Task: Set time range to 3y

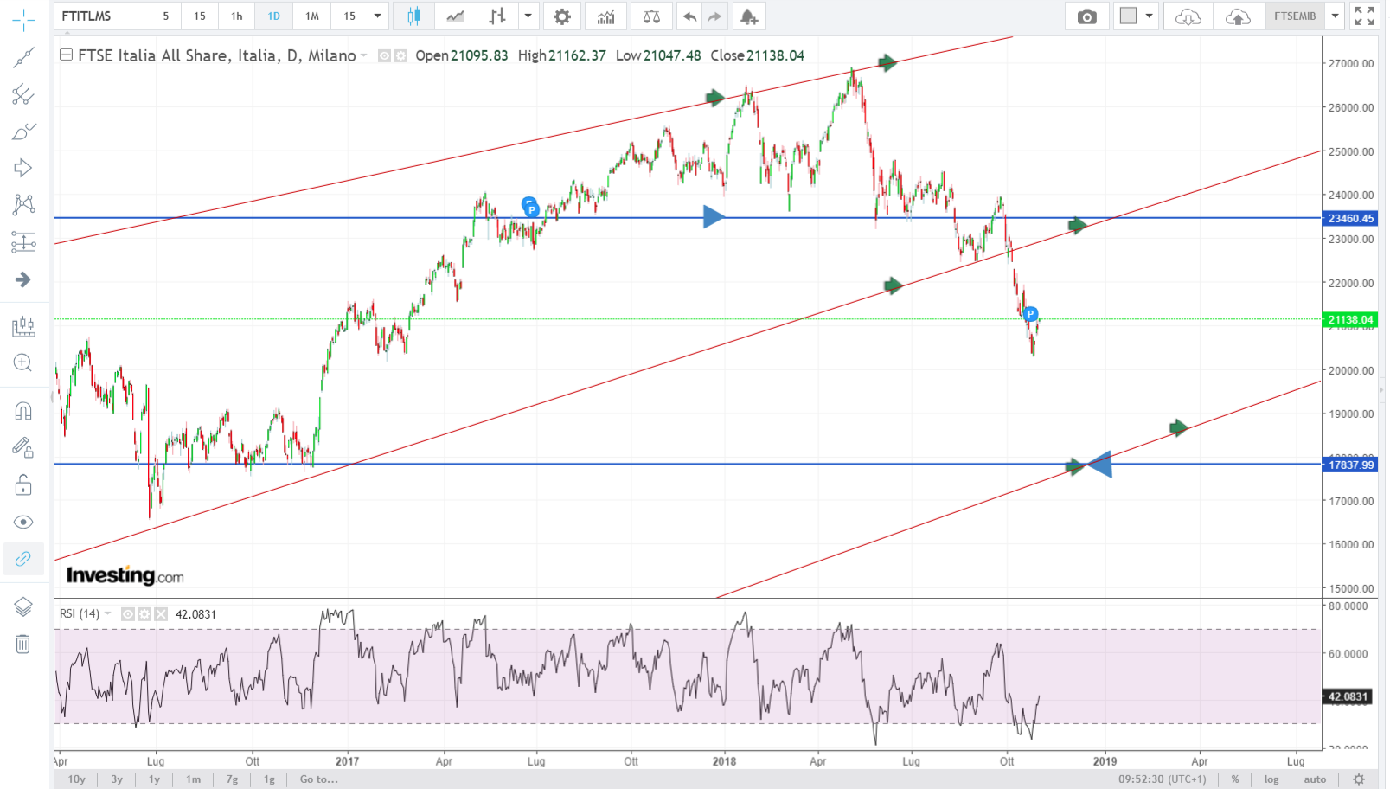Action: click(x=117, y=779)
